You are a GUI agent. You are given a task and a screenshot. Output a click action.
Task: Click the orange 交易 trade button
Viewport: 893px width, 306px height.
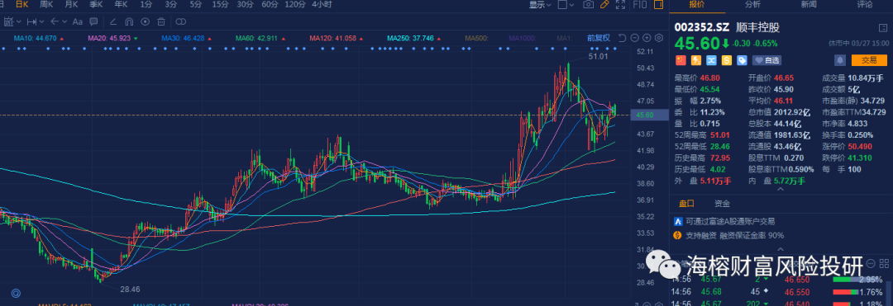point(869,60)
